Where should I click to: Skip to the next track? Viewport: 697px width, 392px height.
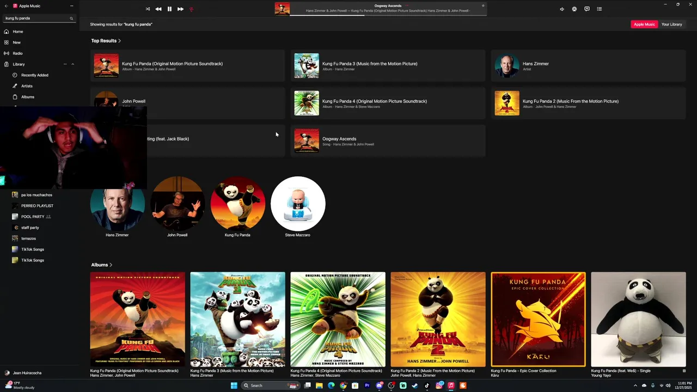coord(180,9)
